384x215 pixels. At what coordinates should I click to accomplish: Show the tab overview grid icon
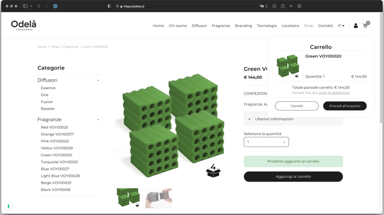300,6
